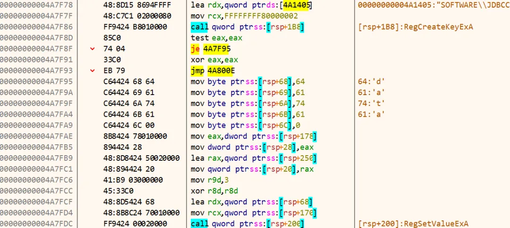Select the xor r8d,r8d instruction

pos(214,191)
